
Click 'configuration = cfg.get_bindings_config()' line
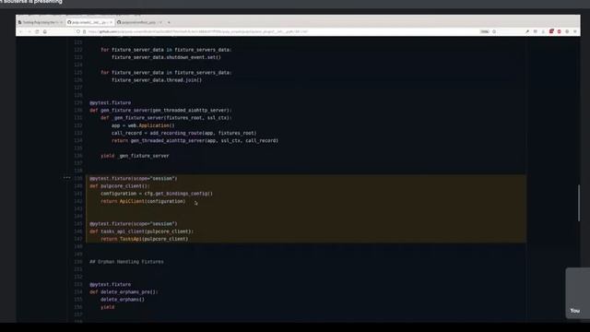tap(157, 194)
